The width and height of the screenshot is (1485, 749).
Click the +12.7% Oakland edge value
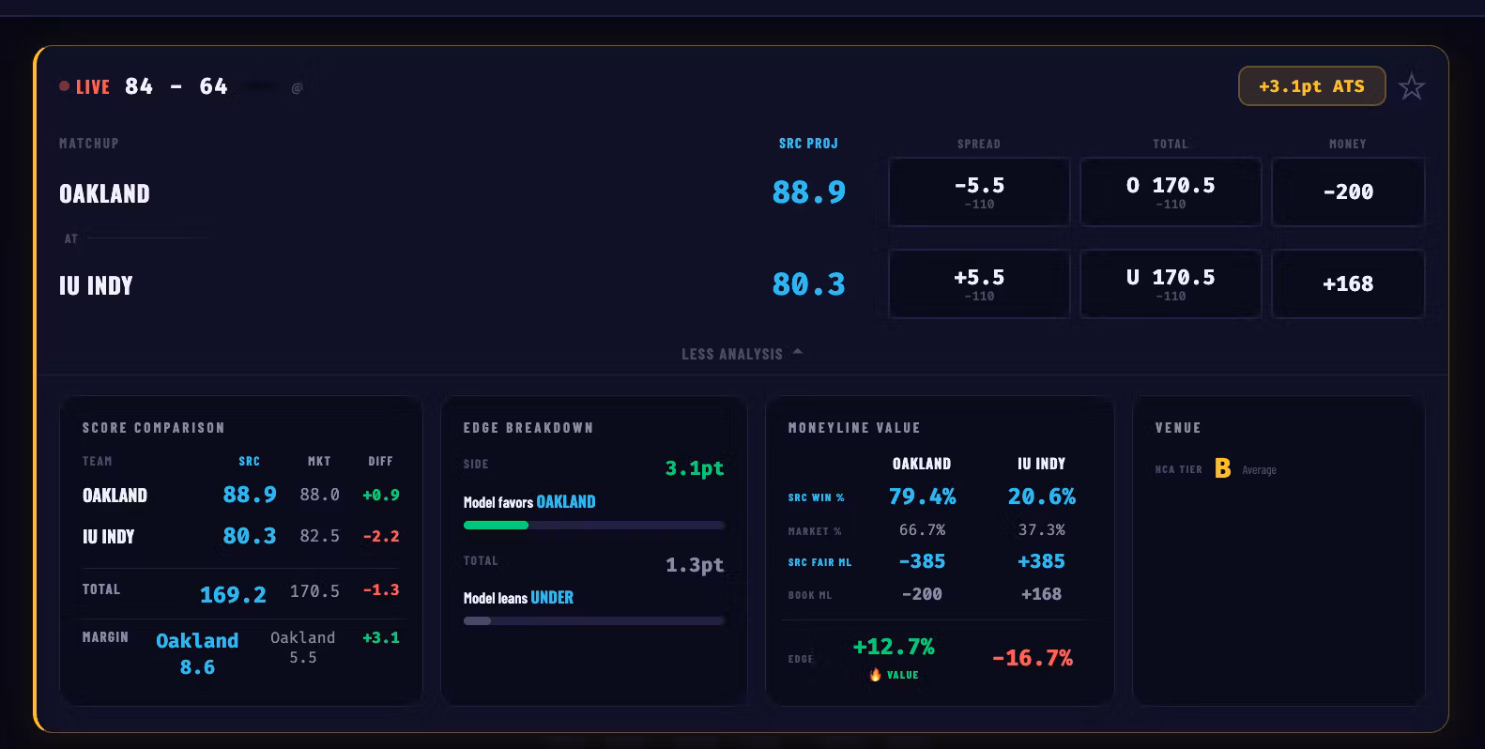tap(893, 647)
